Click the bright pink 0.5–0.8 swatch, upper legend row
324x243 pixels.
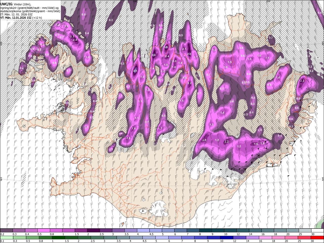[x=44, y=231]
